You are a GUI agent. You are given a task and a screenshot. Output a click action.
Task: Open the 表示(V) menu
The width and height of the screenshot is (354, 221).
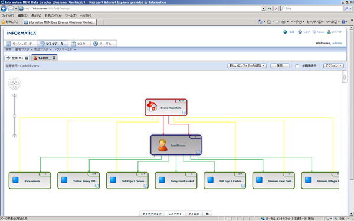[x=36, y=15]
